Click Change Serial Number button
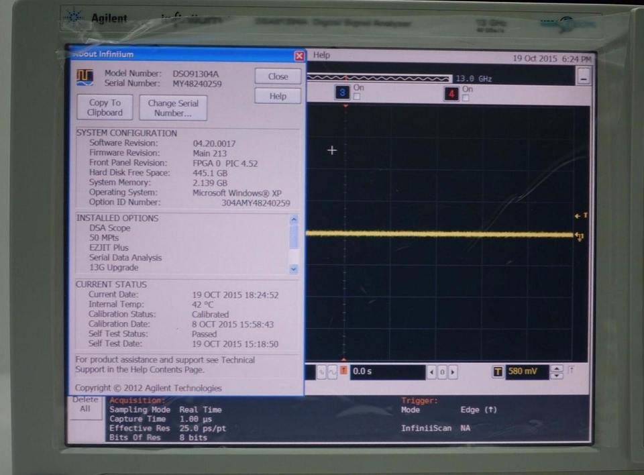This screenshot has height=475, width=644. (173, 108)
